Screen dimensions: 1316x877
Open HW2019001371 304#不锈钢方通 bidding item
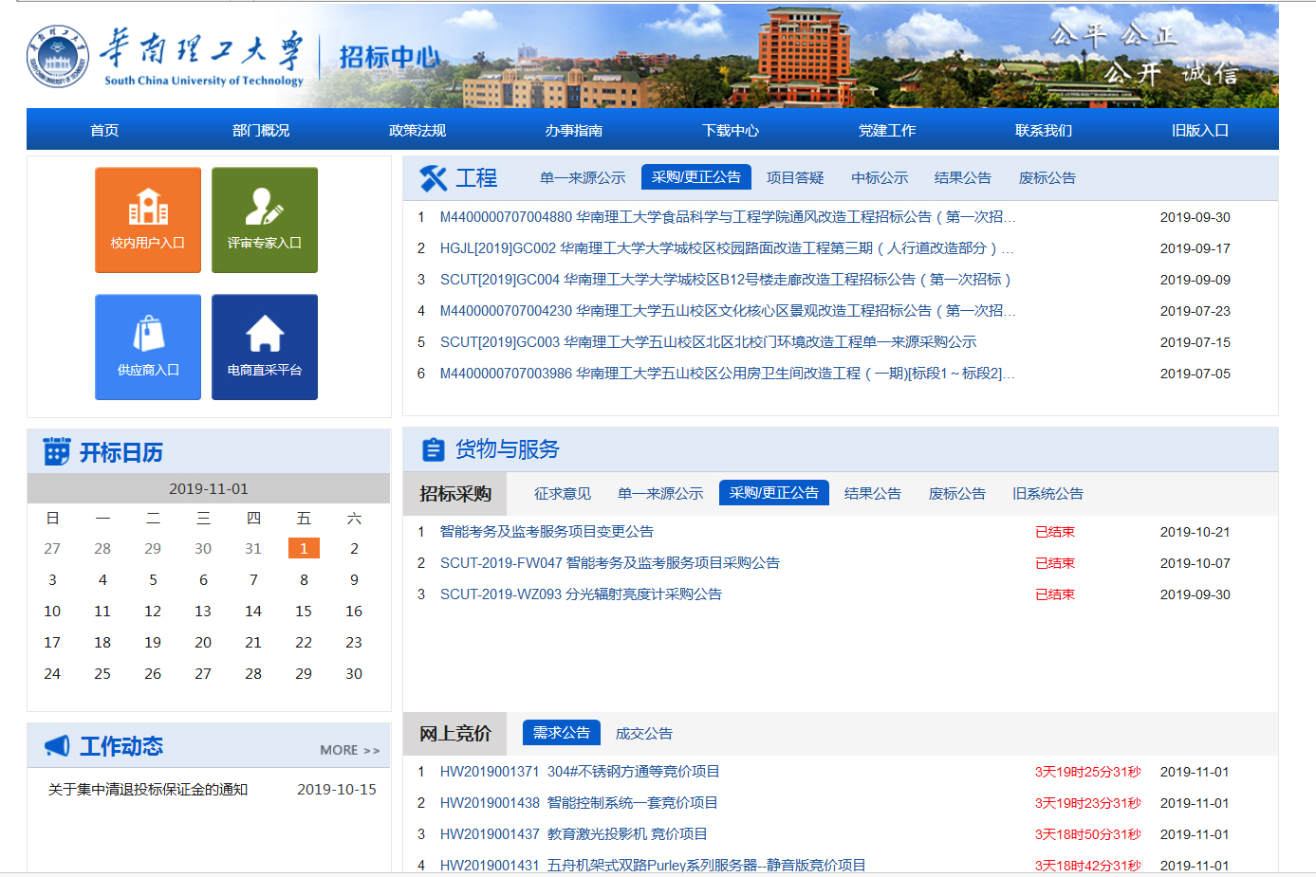coord(580,772)
